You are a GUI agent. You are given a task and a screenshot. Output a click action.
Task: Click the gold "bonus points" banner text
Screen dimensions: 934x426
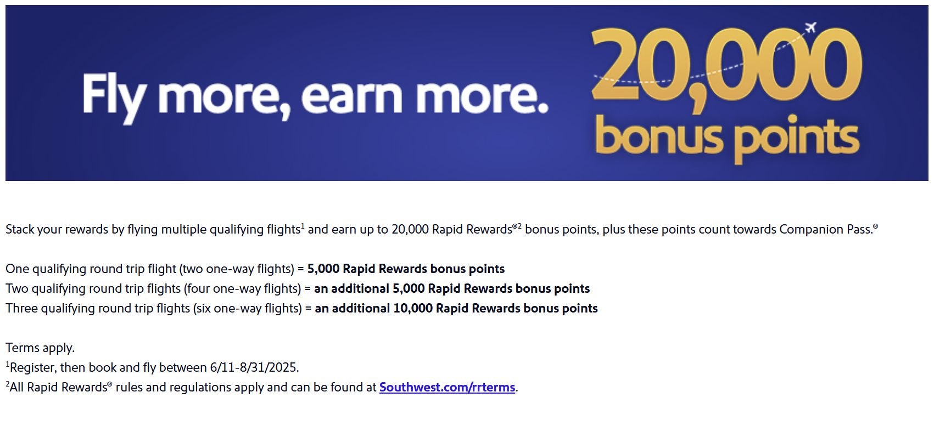pyautogui.click(x=727, y=138)
